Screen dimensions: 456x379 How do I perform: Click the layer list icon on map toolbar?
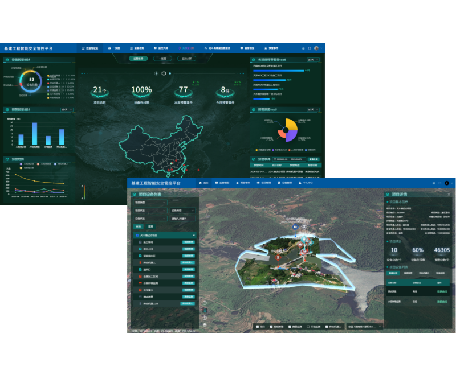(205, 310)
